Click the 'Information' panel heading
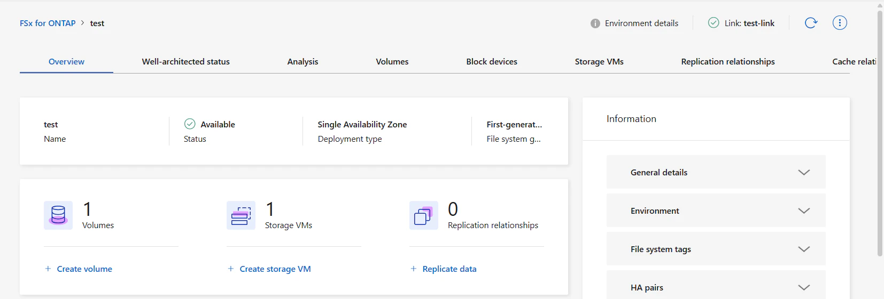Screen dimensions: 884x299 631,119
